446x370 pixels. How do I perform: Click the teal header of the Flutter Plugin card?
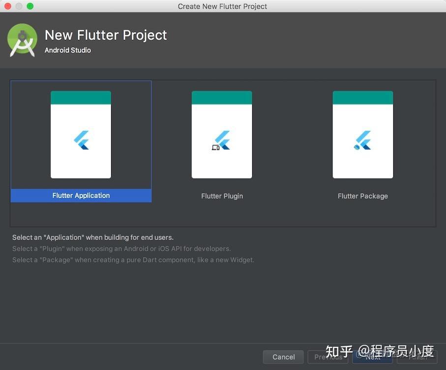(x=222, y=97)
